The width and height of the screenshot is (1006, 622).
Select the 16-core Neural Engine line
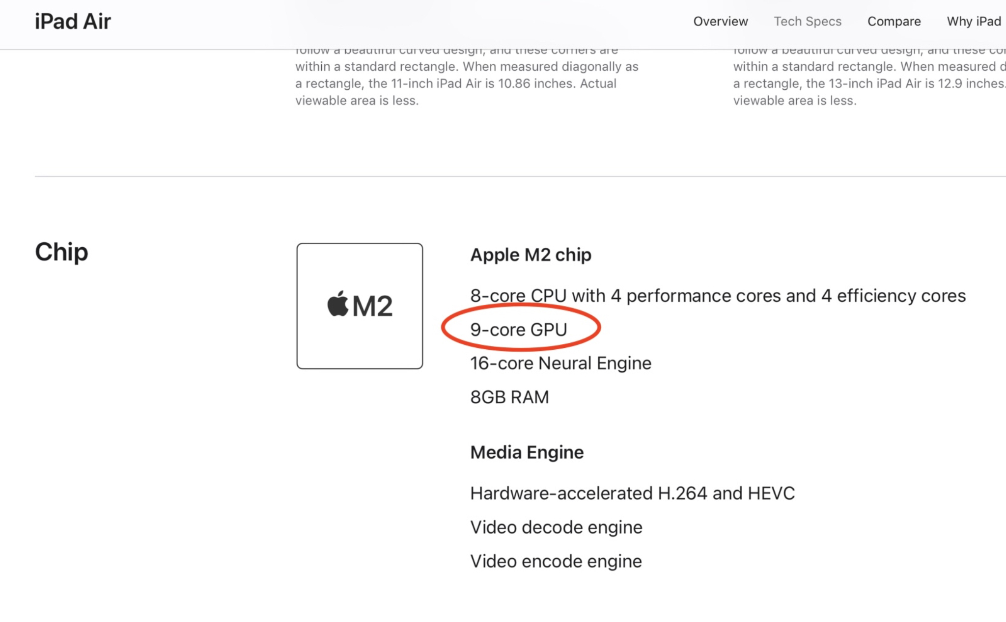click(560, 363)
